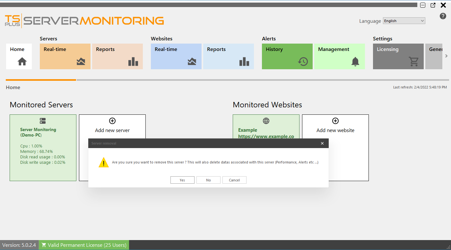Cancel the server removal dialog
Image resolution: width=451 pixels, height=250 pixels.
click(x=234, y=180)
